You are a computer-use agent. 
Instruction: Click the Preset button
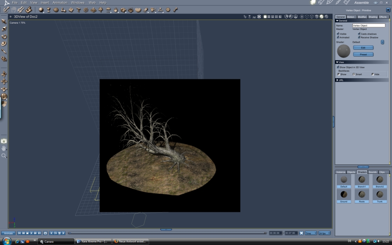(363, 54)
